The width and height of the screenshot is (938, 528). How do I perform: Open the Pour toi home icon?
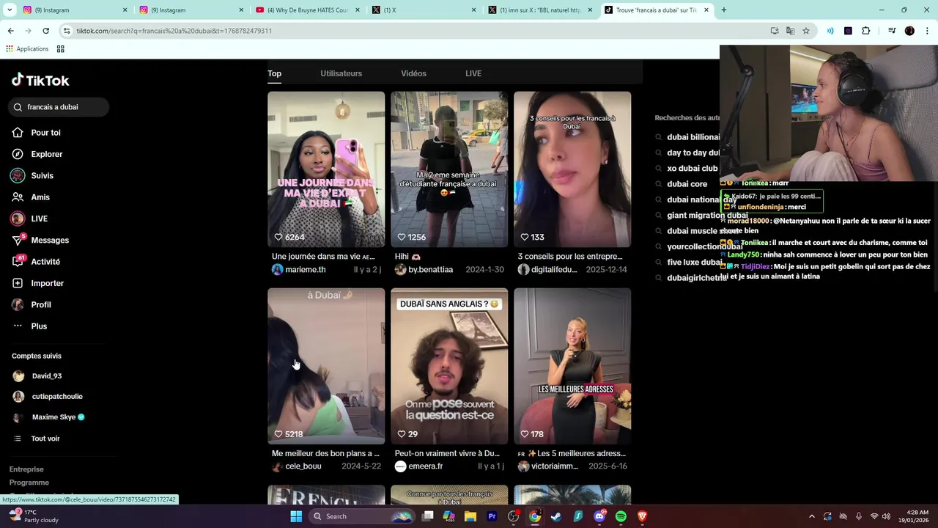tap(18, 133)
